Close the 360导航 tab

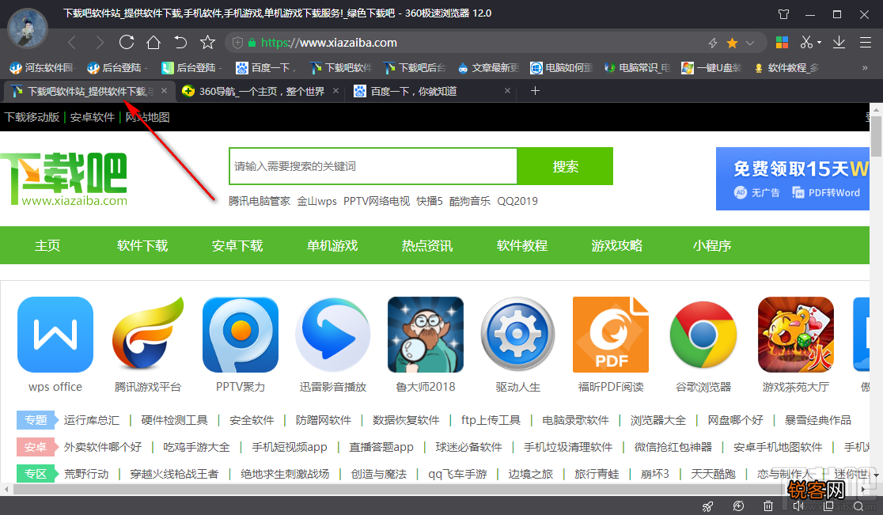(x=335, y=91)
